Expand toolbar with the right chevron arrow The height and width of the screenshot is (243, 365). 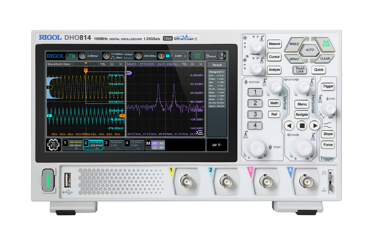[224, 56]
